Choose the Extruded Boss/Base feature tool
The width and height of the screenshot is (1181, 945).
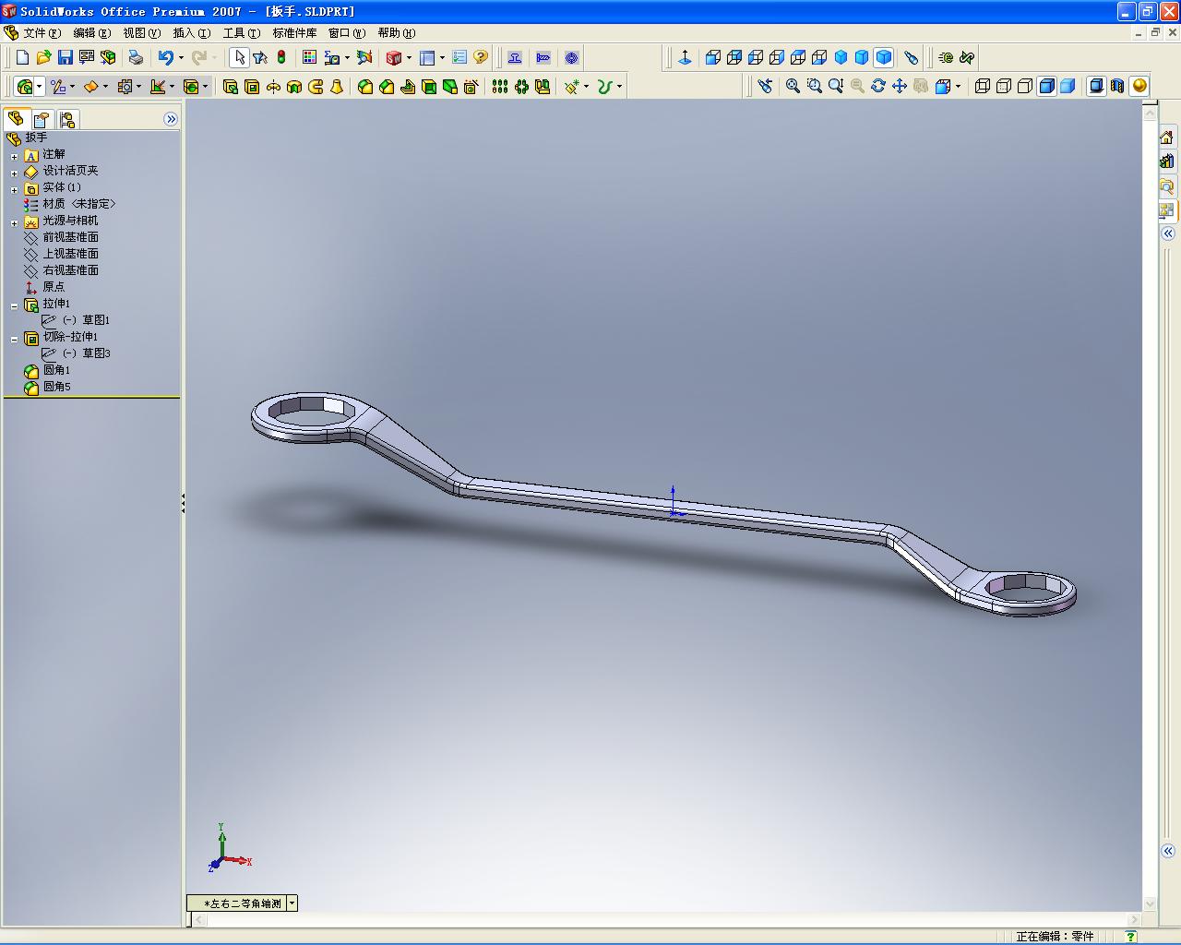click(x=231, y=87)
